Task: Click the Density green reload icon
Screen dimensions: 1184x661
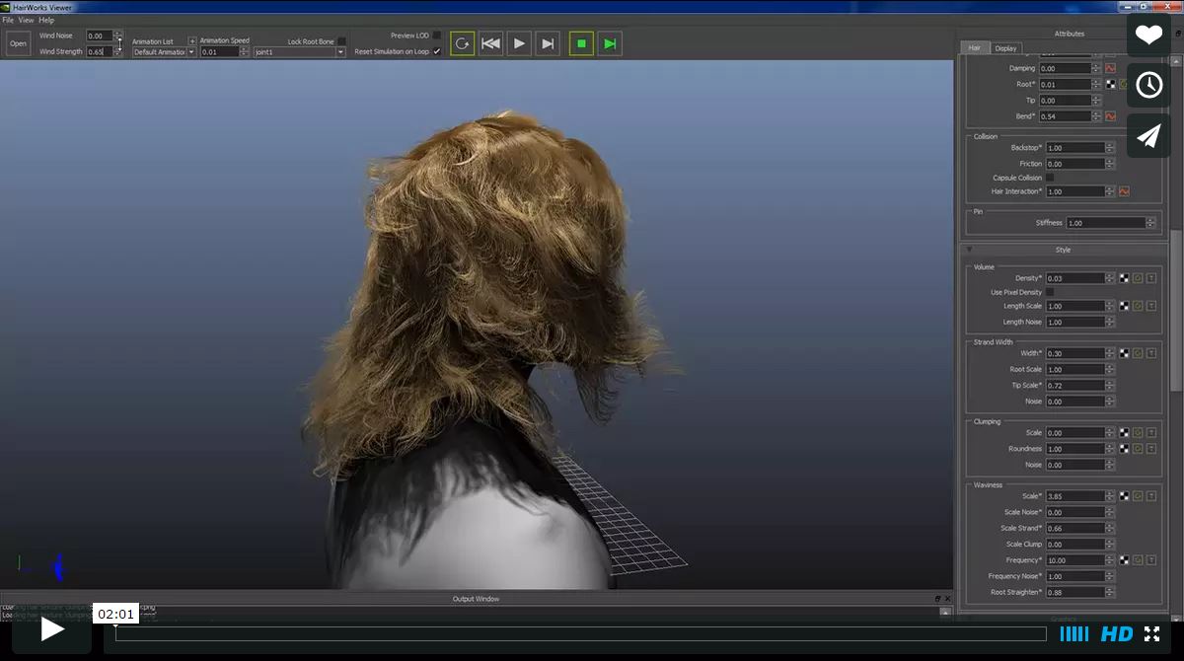Action: click(1138, 278)
